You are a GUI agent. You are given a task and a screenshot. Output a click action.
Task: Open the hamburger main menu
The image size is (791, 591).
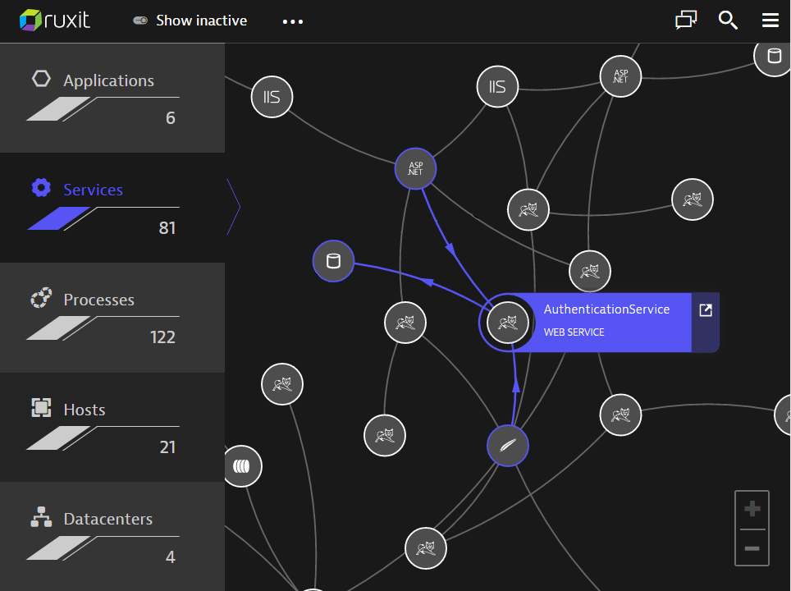click(770, 21)
